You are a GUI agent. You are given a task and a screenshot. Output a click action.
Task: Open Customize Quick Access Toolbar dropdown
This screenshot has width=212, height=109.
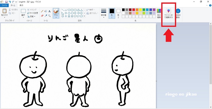[x=16, y=2]
